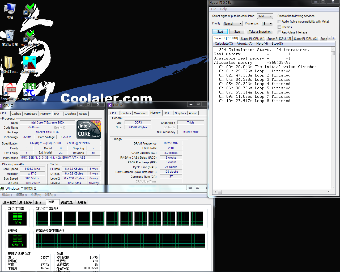Click the CPU usage 100 % meter
The width and height of the screenshot is (340, 272).
(x=18, y=219)
